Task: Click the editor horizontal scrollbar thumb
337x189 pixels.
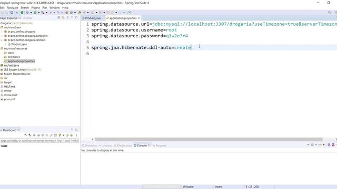Action: (x=209, y=139)
